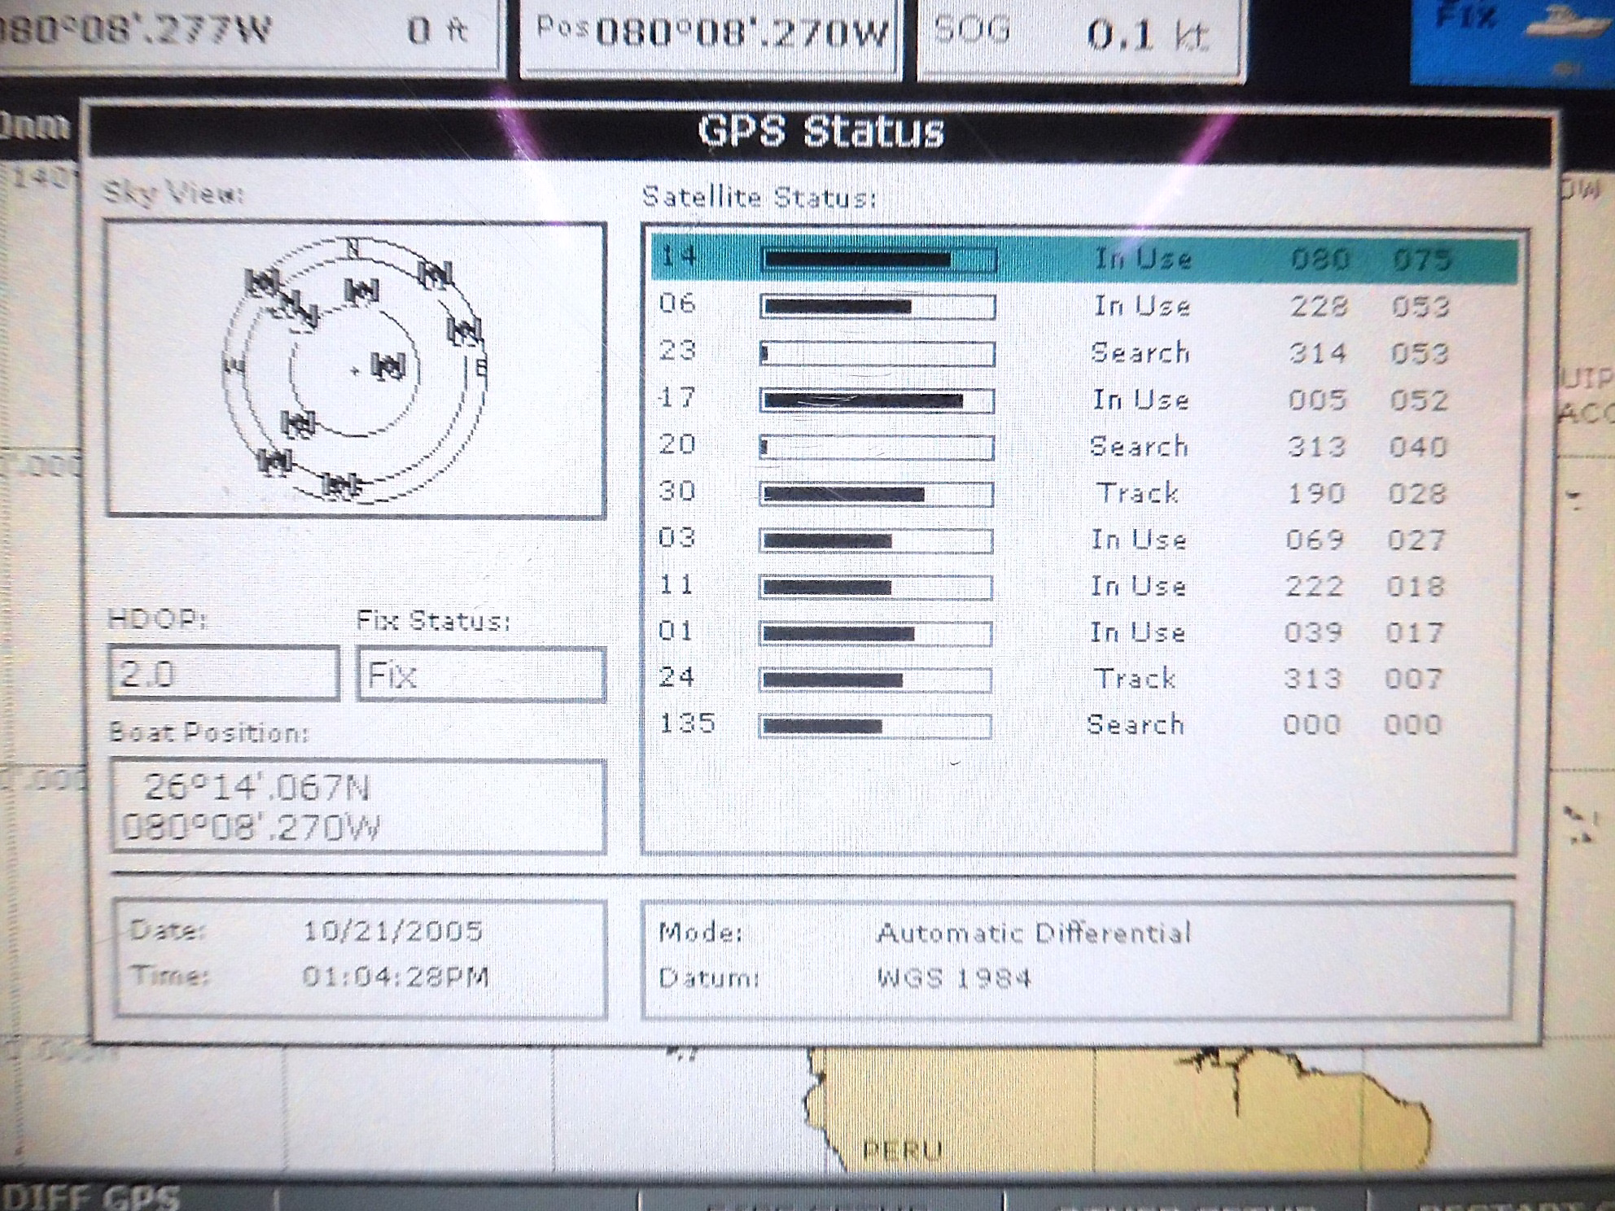Click signal strength bar for satellite 17
Image resolution: width=1615 pixels, height=1211 pixels.
(x=877, y=400)
